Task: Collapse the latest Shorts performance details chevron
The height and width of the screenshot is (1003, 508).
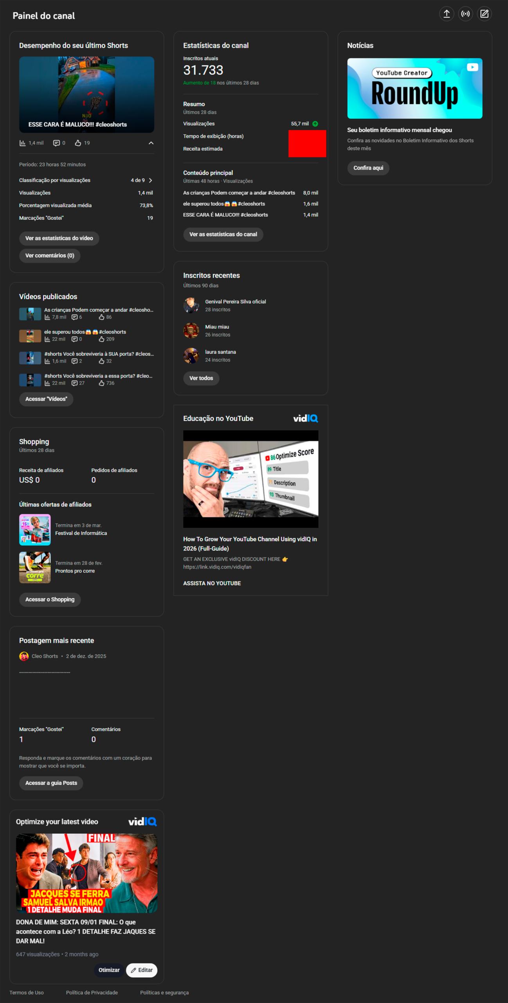Action: (151, 143)
